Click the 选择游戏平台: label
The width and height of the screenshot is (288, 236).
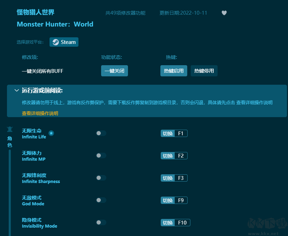(x=30, y=42)
